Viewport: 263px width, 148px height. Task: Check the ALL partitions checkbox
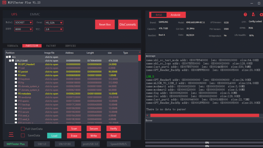tap(10, 57)
